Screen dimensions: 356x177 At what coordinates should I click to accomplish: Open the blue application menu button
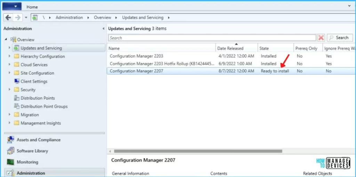12,6
